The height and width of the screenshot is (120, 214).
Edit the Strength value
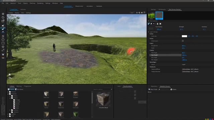(182, 29)
